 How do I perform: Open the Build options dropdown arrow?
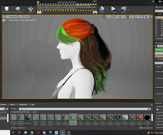coord(107,10)
